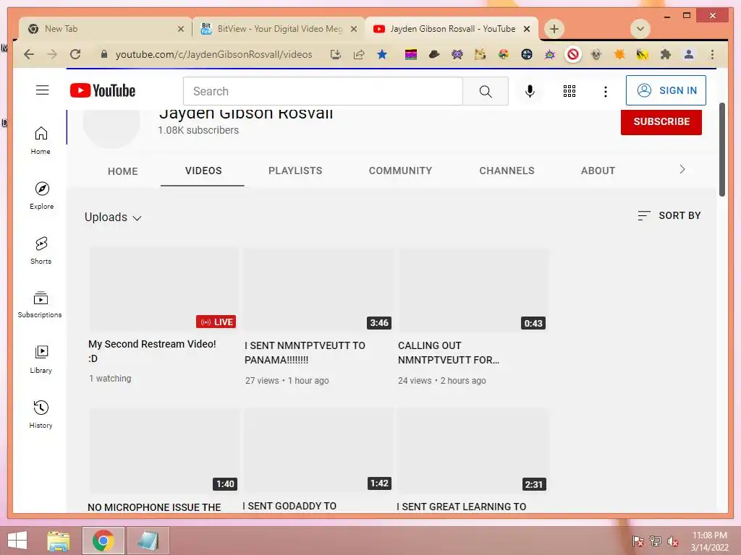The width and height of the screenshot is (741, 555).
Task: Click the 3:46 video thumbnail
Action: pos(318,290)
